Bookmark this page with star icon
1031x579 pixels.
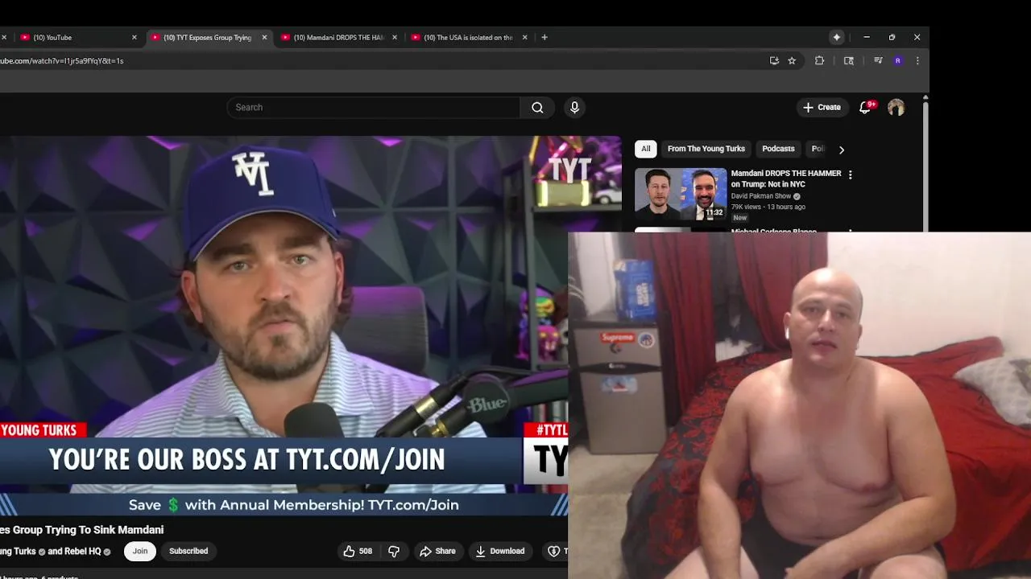coord(792,60)
